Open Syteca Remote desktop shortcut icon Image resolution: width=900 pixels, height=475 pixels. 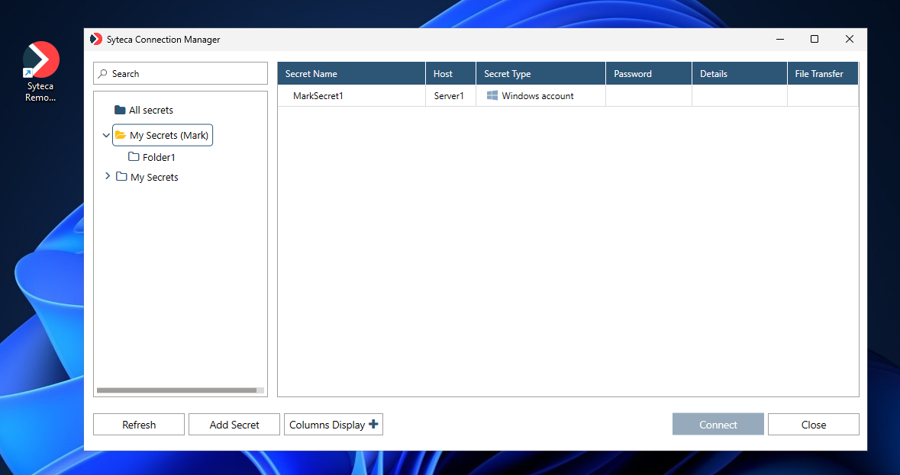coord(40,61)
